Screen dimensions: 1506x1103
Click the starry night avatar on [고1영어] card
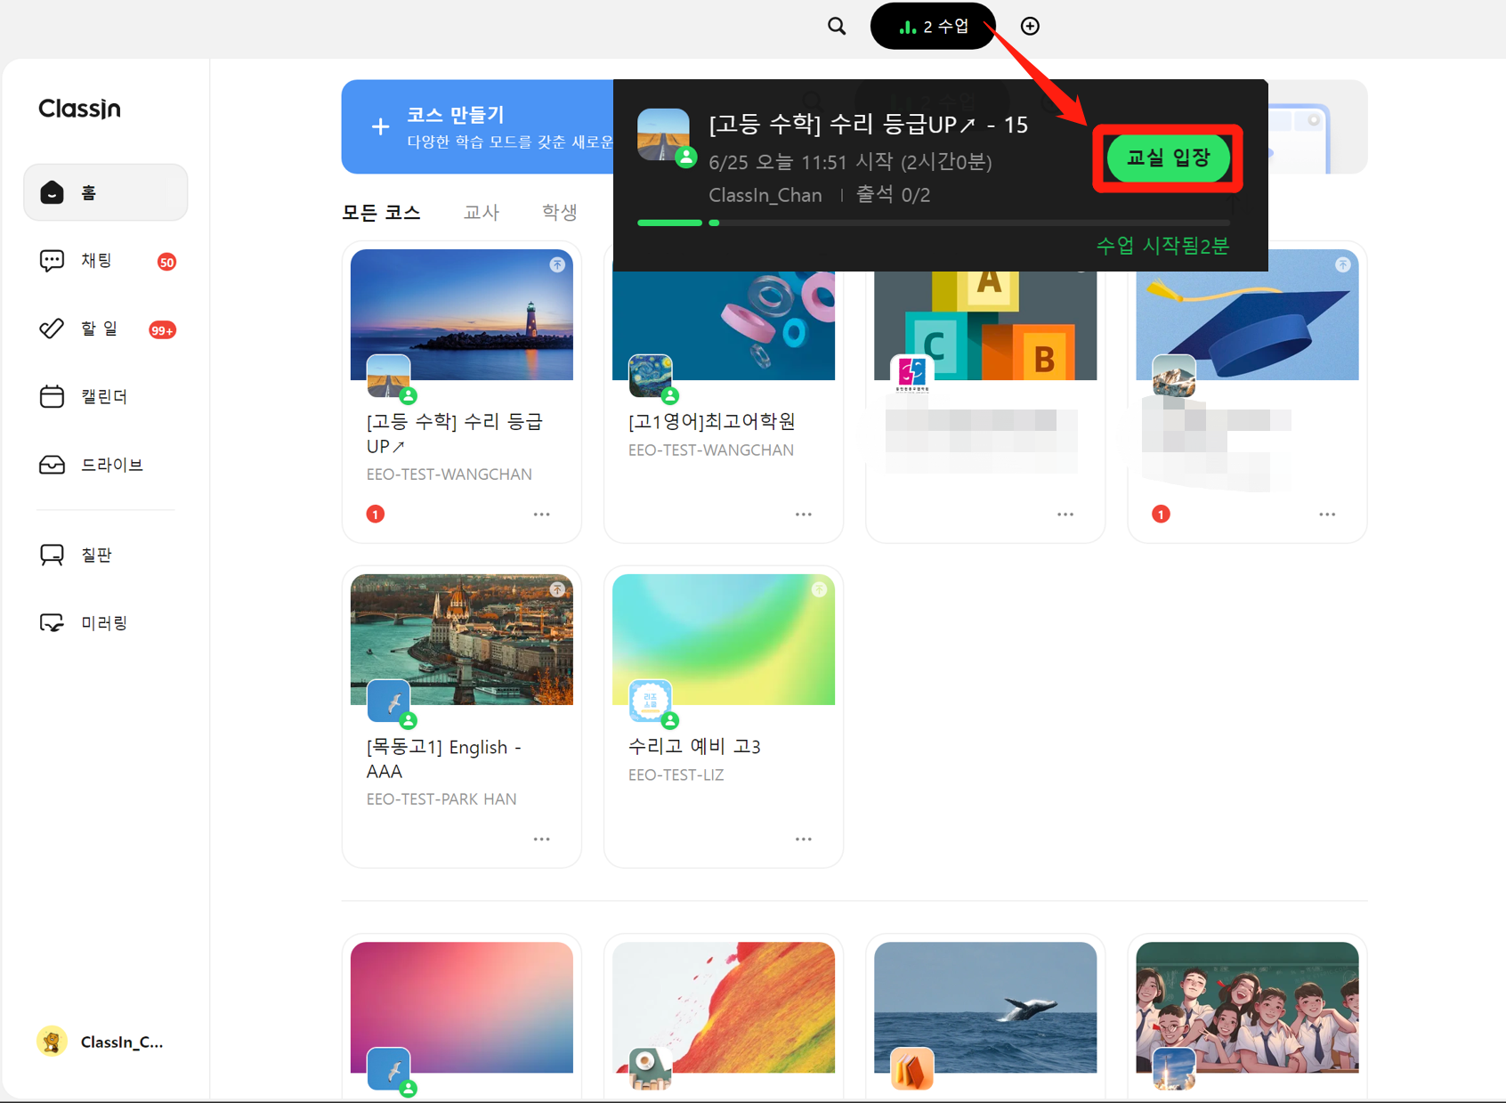click(x=651, y=377)
